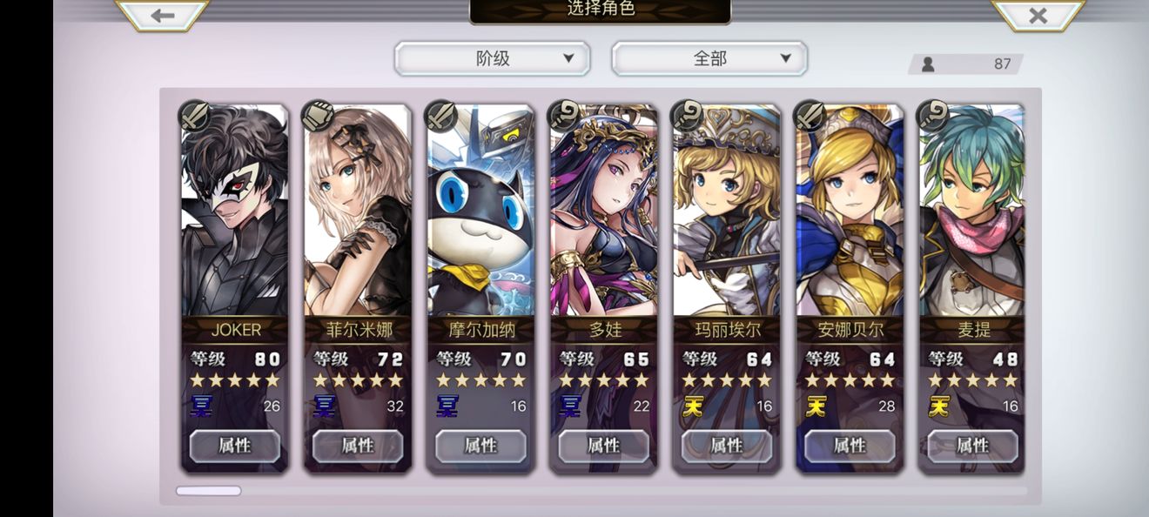This screenshot has height=517, width=1149.
Task: Click the sword icon on 安娜贝尔's card
Action: pyautogui.click(x=810, y=116)
